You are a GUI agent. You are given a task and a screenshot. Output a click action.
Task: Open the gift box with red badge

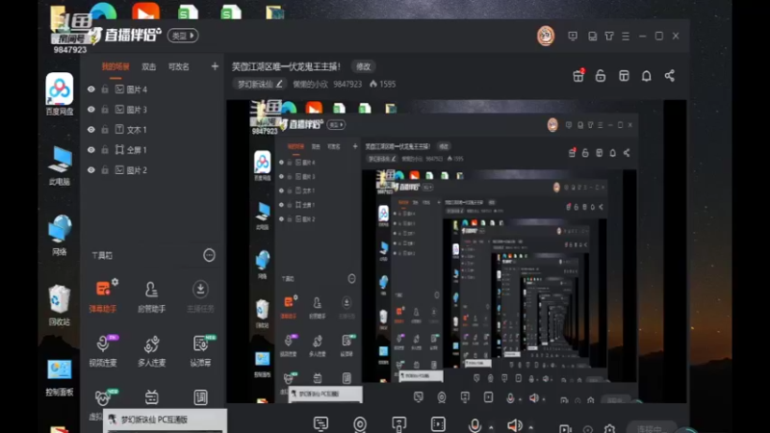(x=578, y=76)
